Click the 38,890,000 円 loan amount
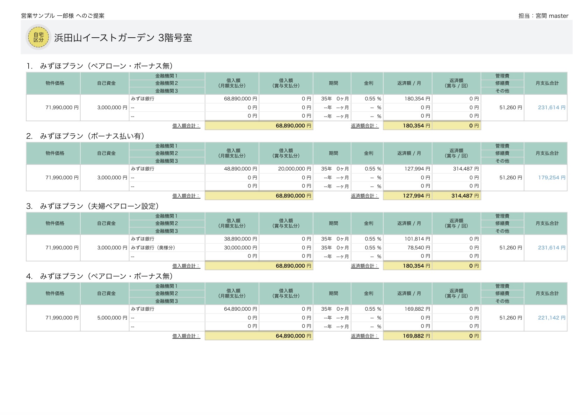 coord(240,239)
